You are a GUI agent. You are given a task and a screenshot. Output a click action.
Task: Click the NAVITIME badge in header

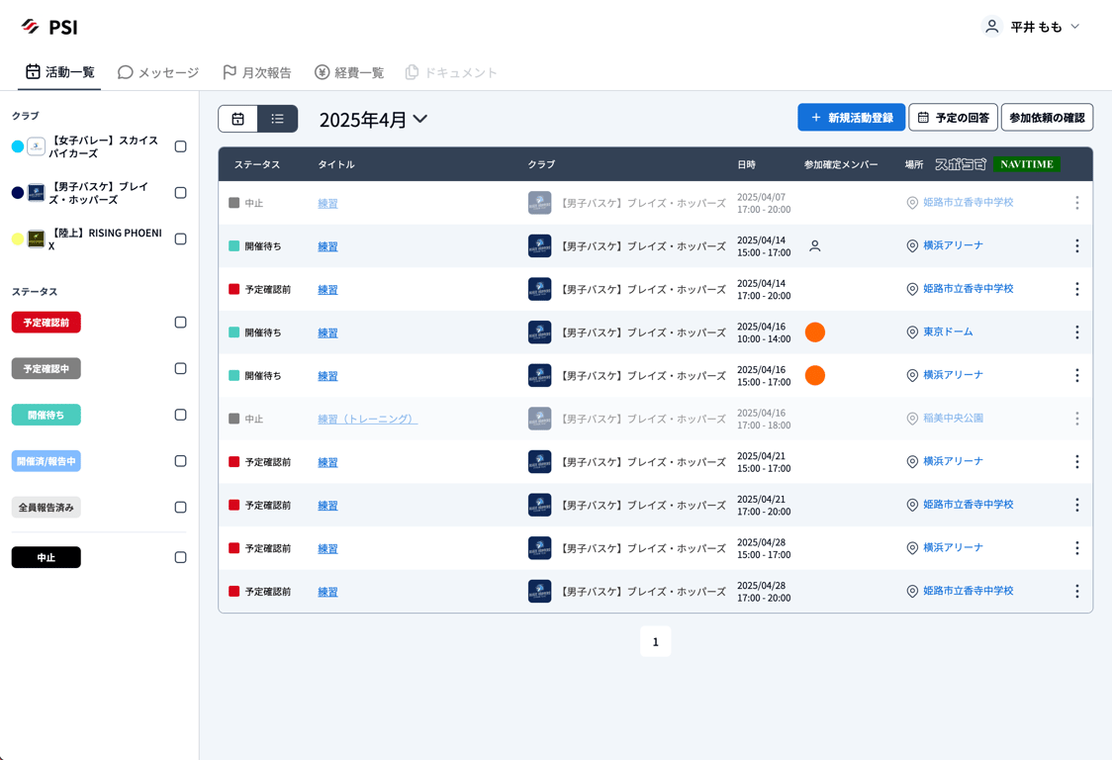[1027, 164]
